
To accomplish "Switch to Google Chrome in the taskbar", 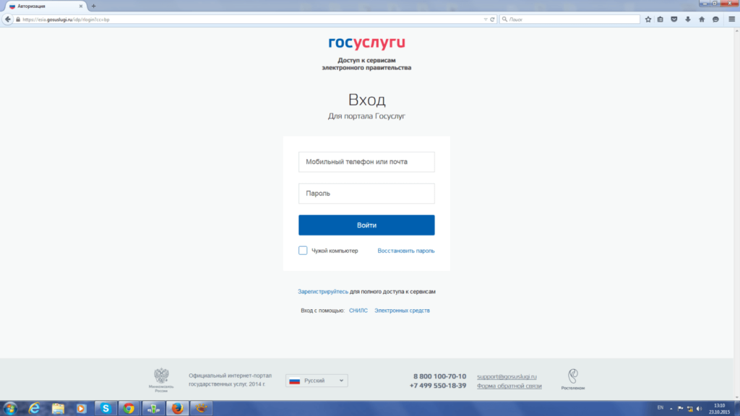I will (129, 409).
